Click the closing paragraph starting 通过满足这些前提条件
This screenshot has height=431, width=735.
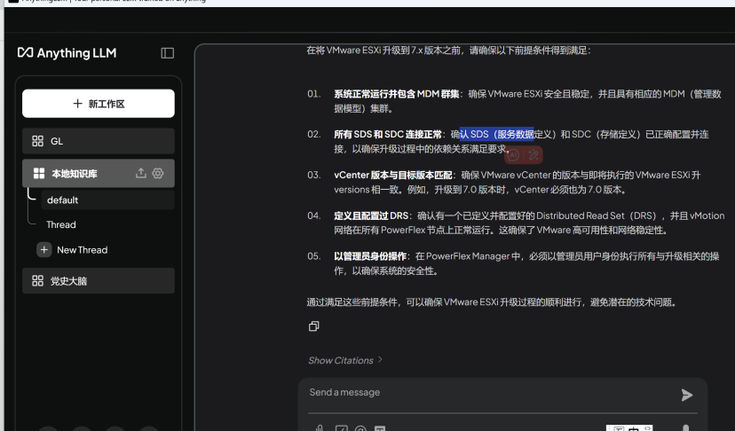(492, 302)
